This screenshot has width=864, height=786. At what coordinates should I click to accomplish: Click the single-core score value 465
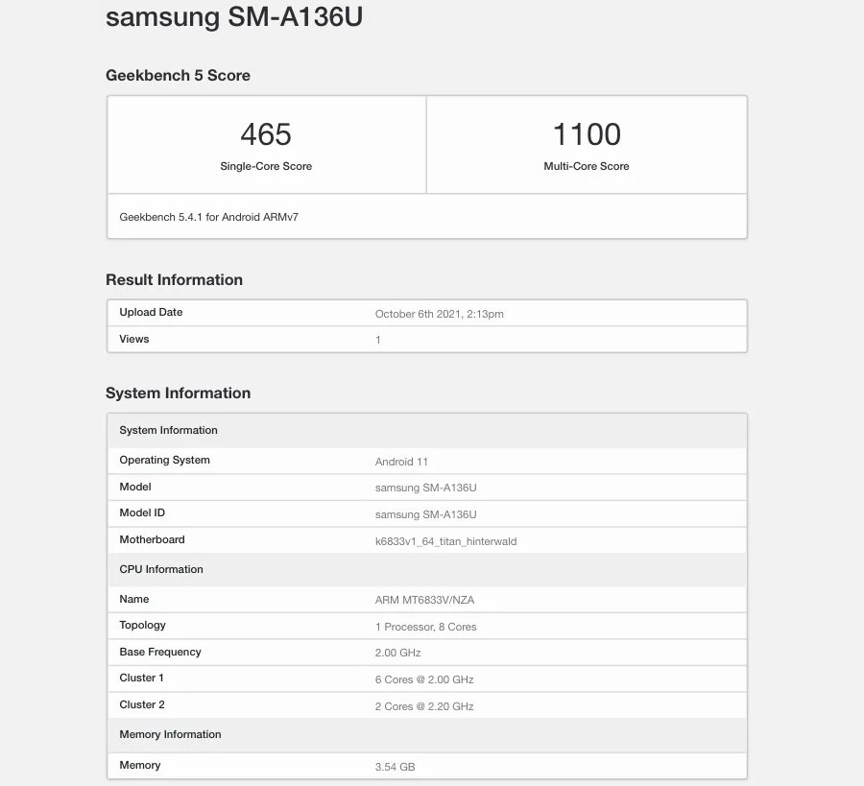[x=266, y=134]
